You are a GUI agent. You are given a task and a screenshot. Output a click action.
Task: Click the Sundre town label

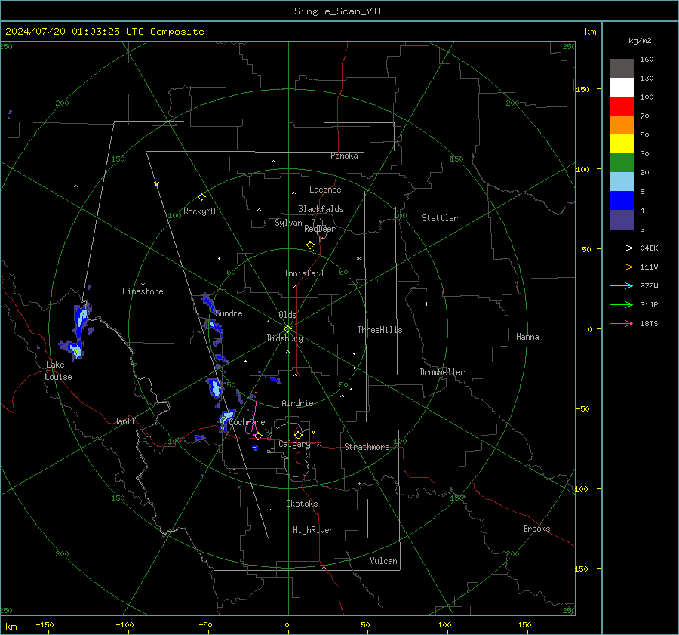tap(229, 313)
